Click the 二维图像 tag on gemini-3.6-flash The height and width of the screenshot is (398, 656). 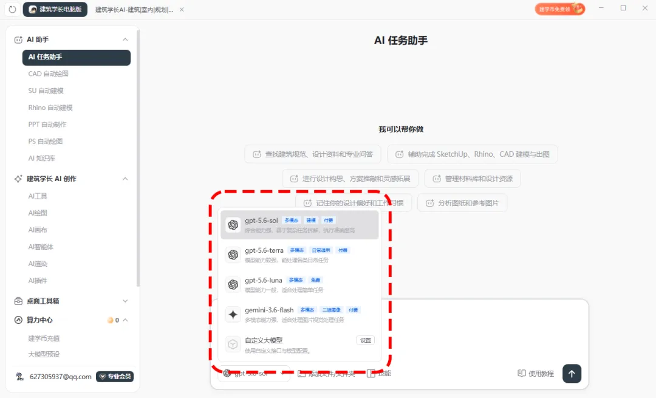332,310
